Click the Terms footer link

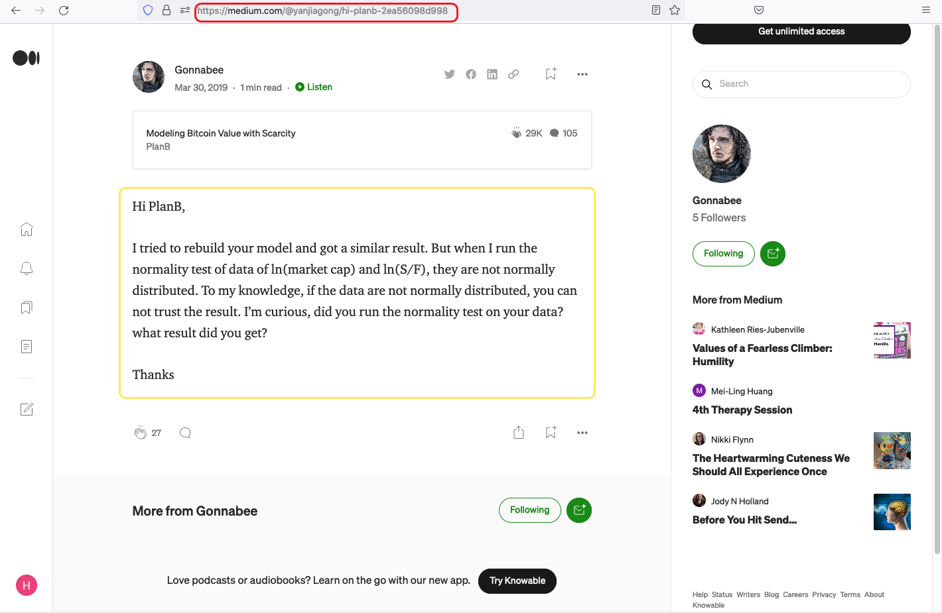[850, 594]
